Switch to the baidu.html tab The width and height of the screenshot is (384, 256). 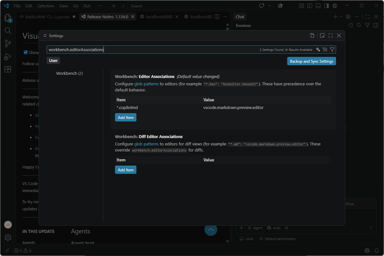[x=47, y=17]
